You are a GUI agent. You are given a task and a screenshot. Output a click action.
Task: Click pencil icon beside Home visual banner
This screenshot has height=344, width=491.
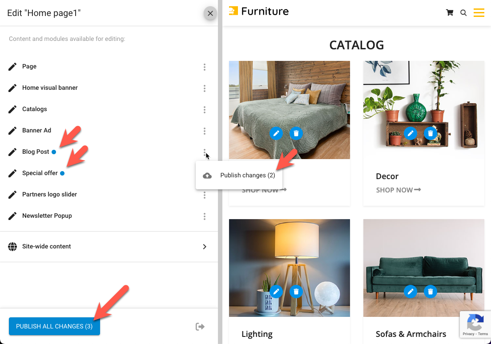click(x=12, y=88)
